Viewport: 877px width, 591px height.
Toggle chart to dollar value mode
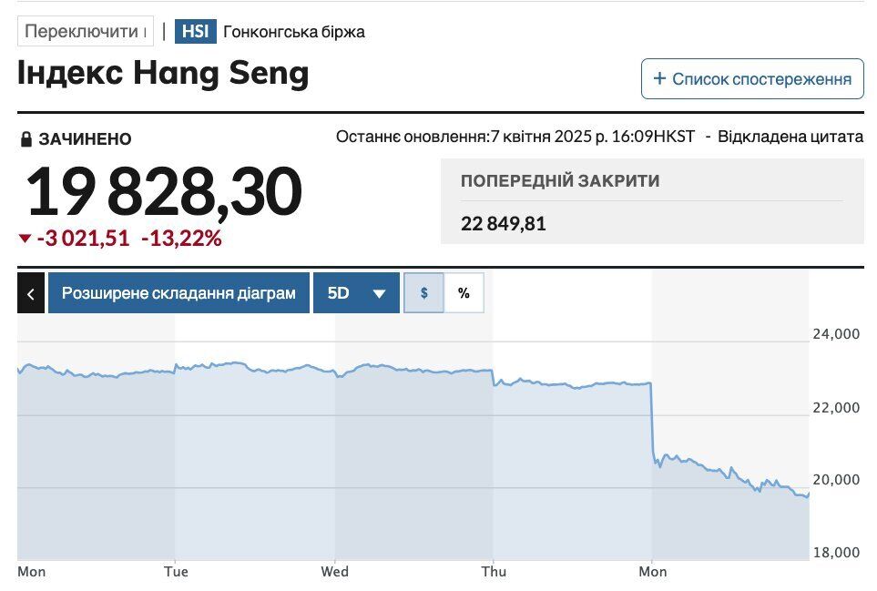pyautogui.click(x=423, y=293)
